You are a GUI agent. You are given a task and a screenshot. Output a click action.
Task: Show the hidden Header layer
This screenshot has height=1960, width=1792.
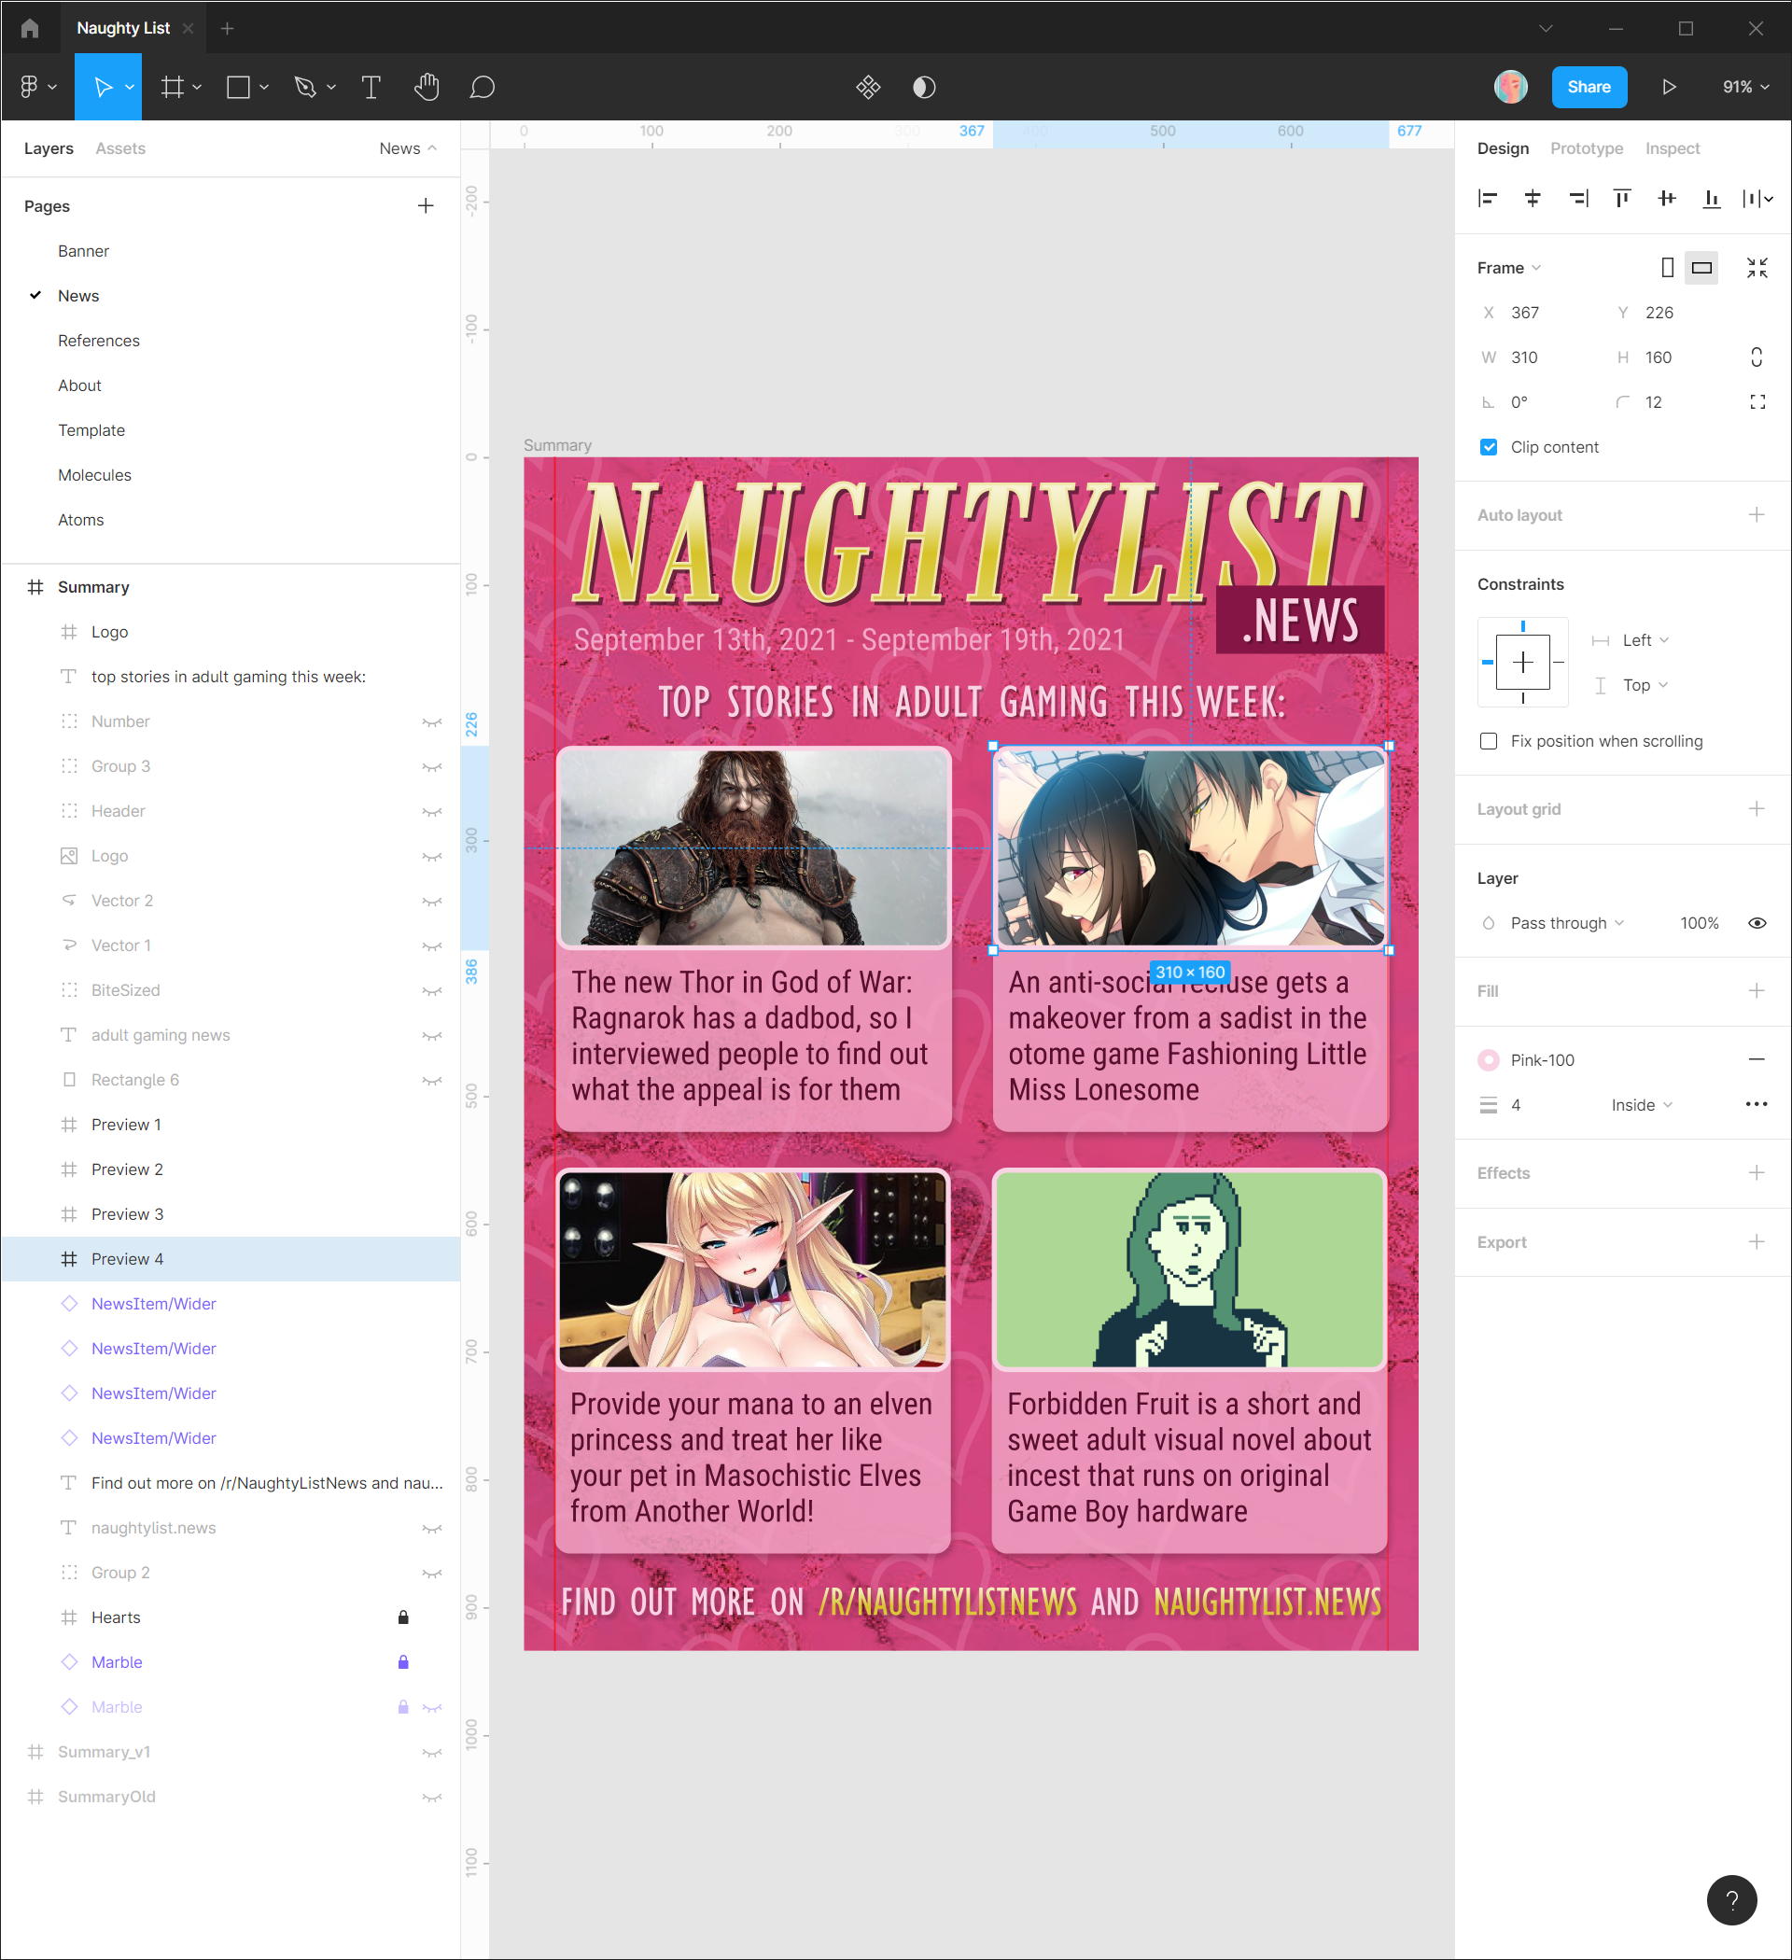click(432, 811)
